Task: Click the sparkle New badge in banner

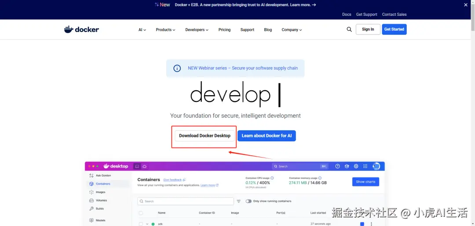Action: point(162,5)
